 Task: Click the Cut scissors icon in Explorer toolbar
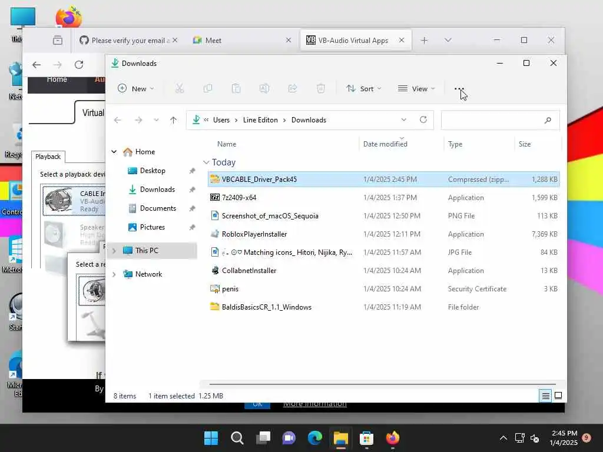point(179,89)
